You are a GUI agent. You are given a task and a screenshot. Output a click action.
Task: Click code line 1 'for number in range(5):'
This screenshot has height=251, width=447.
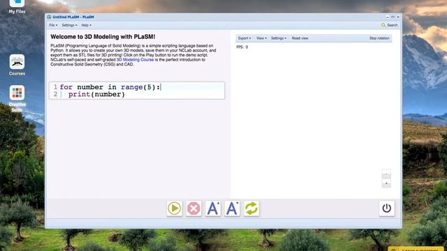click(x=110, y=87)
